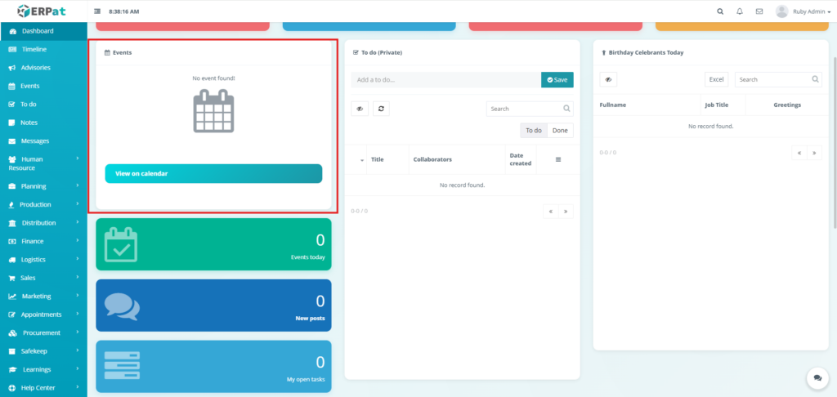This screenshot has width=837, height=397.
Task: Click the Add a to do input field
Action: click(445, 79)
